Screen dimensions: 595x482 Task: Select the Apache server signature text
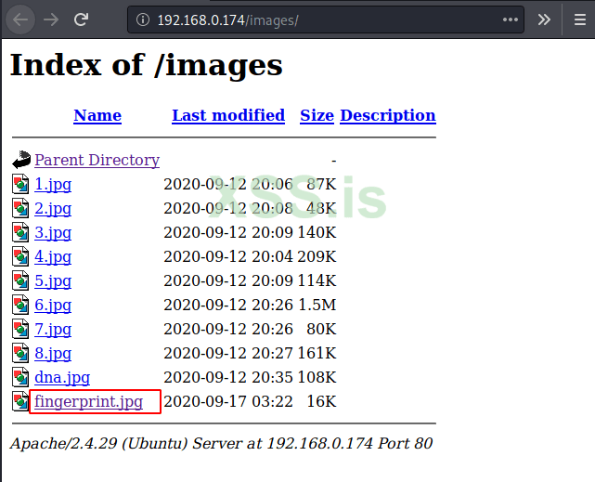coord(221,443)
